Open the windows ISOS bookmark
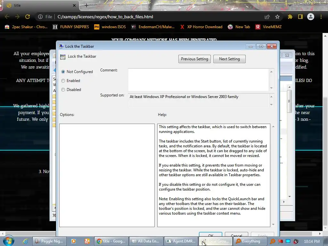Image resolution: width=328 pixels, height=246 pixels. point(110,27)
